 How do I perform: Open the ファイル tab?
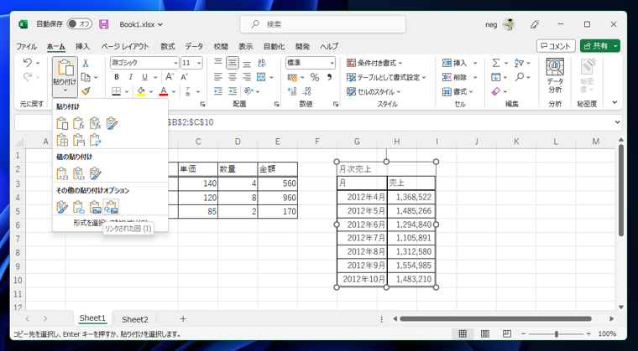(26, 46)
